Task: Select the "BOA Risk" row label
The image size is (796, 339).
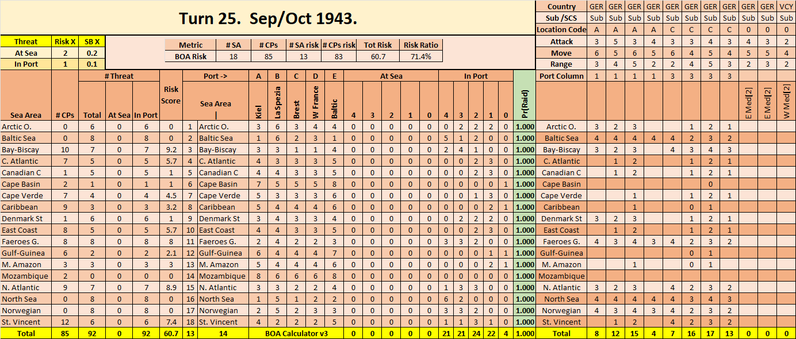Action: pos(190,56)
